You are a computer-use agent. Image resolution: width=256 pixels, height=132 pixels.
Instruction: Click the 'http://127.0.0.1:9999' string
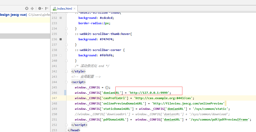[149, 93]
